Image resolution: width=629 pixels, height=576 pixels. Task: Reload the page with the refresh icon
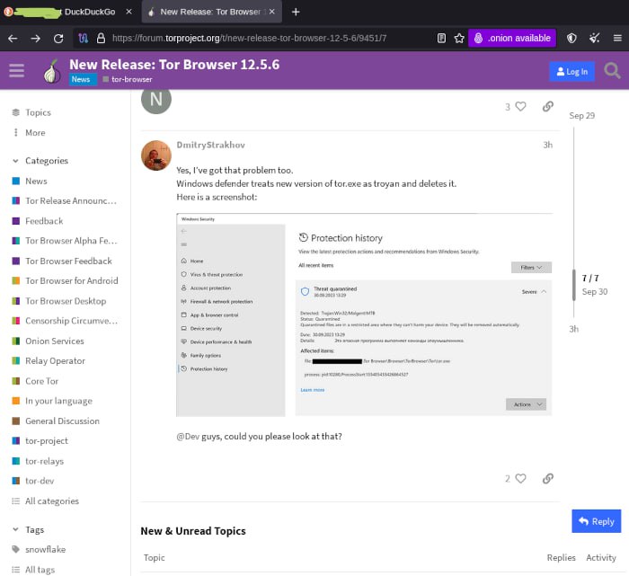click(x=58, y=39)
